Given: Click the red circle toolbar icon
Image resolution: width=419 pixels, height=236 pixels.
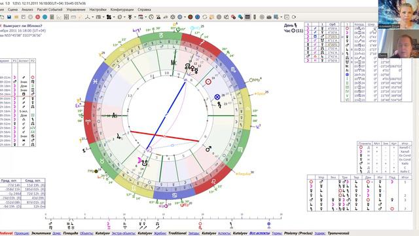Looking at the screenshot, I should pos(38,17).
